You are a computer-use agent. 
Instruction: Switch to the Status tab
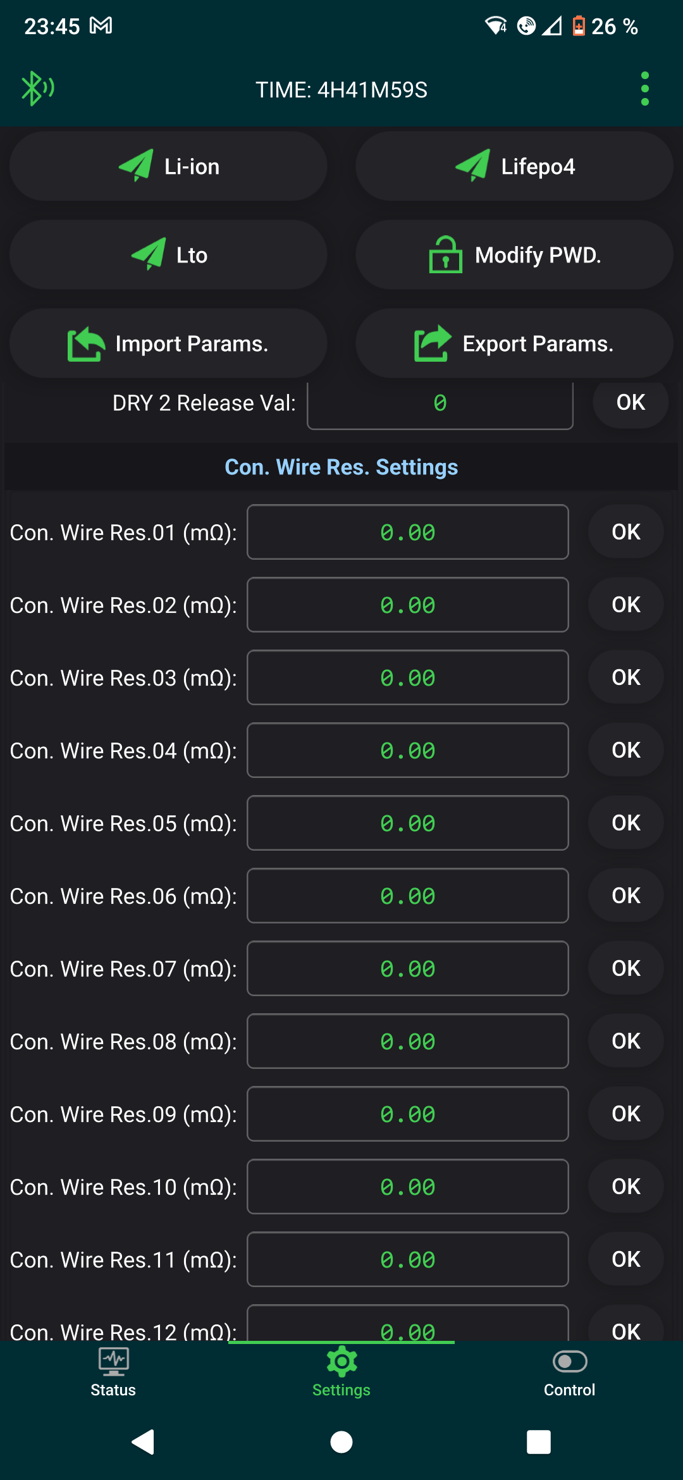(x=113, y=1372)
